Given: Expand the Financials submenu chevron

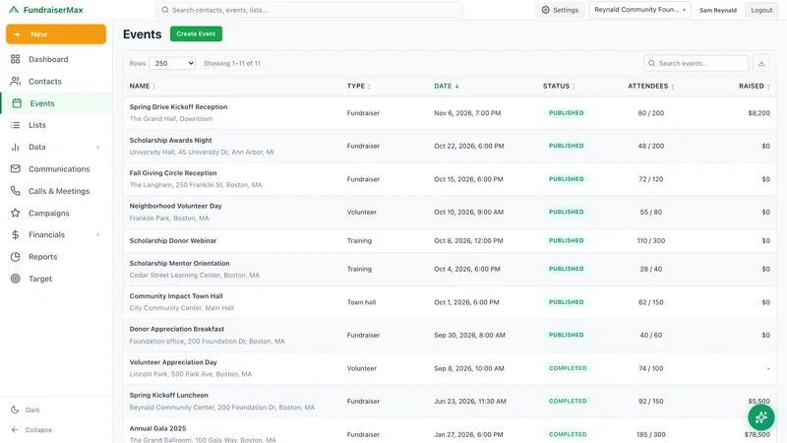Looking at the screenshot, I should click(97, 234).
